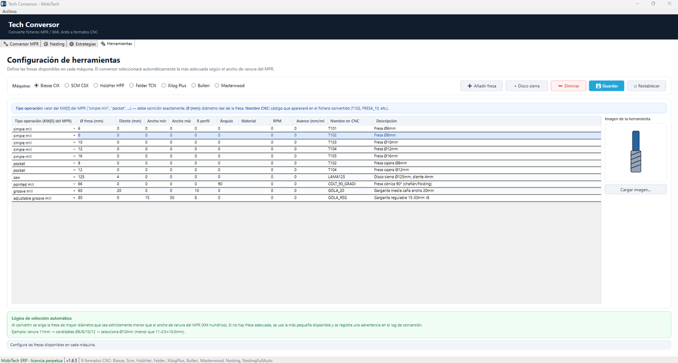
Task: Open dropdown arrow of adjustable groove mill row
Action: pos(74,198)
